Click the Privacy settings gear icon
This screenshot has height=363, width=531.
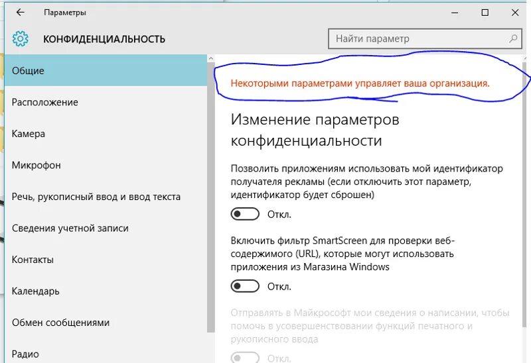[21, 39]
